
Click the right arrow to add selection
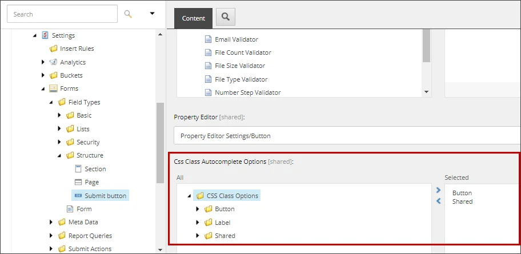[438, 190]
